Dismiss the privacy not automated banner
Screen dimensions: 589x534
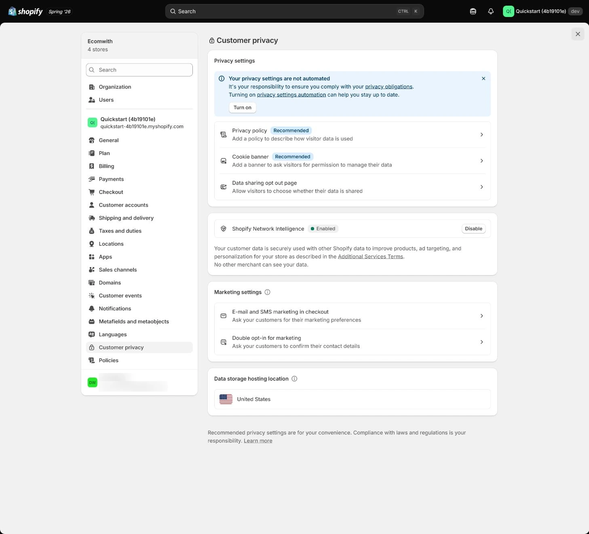(x=483, y=78)
